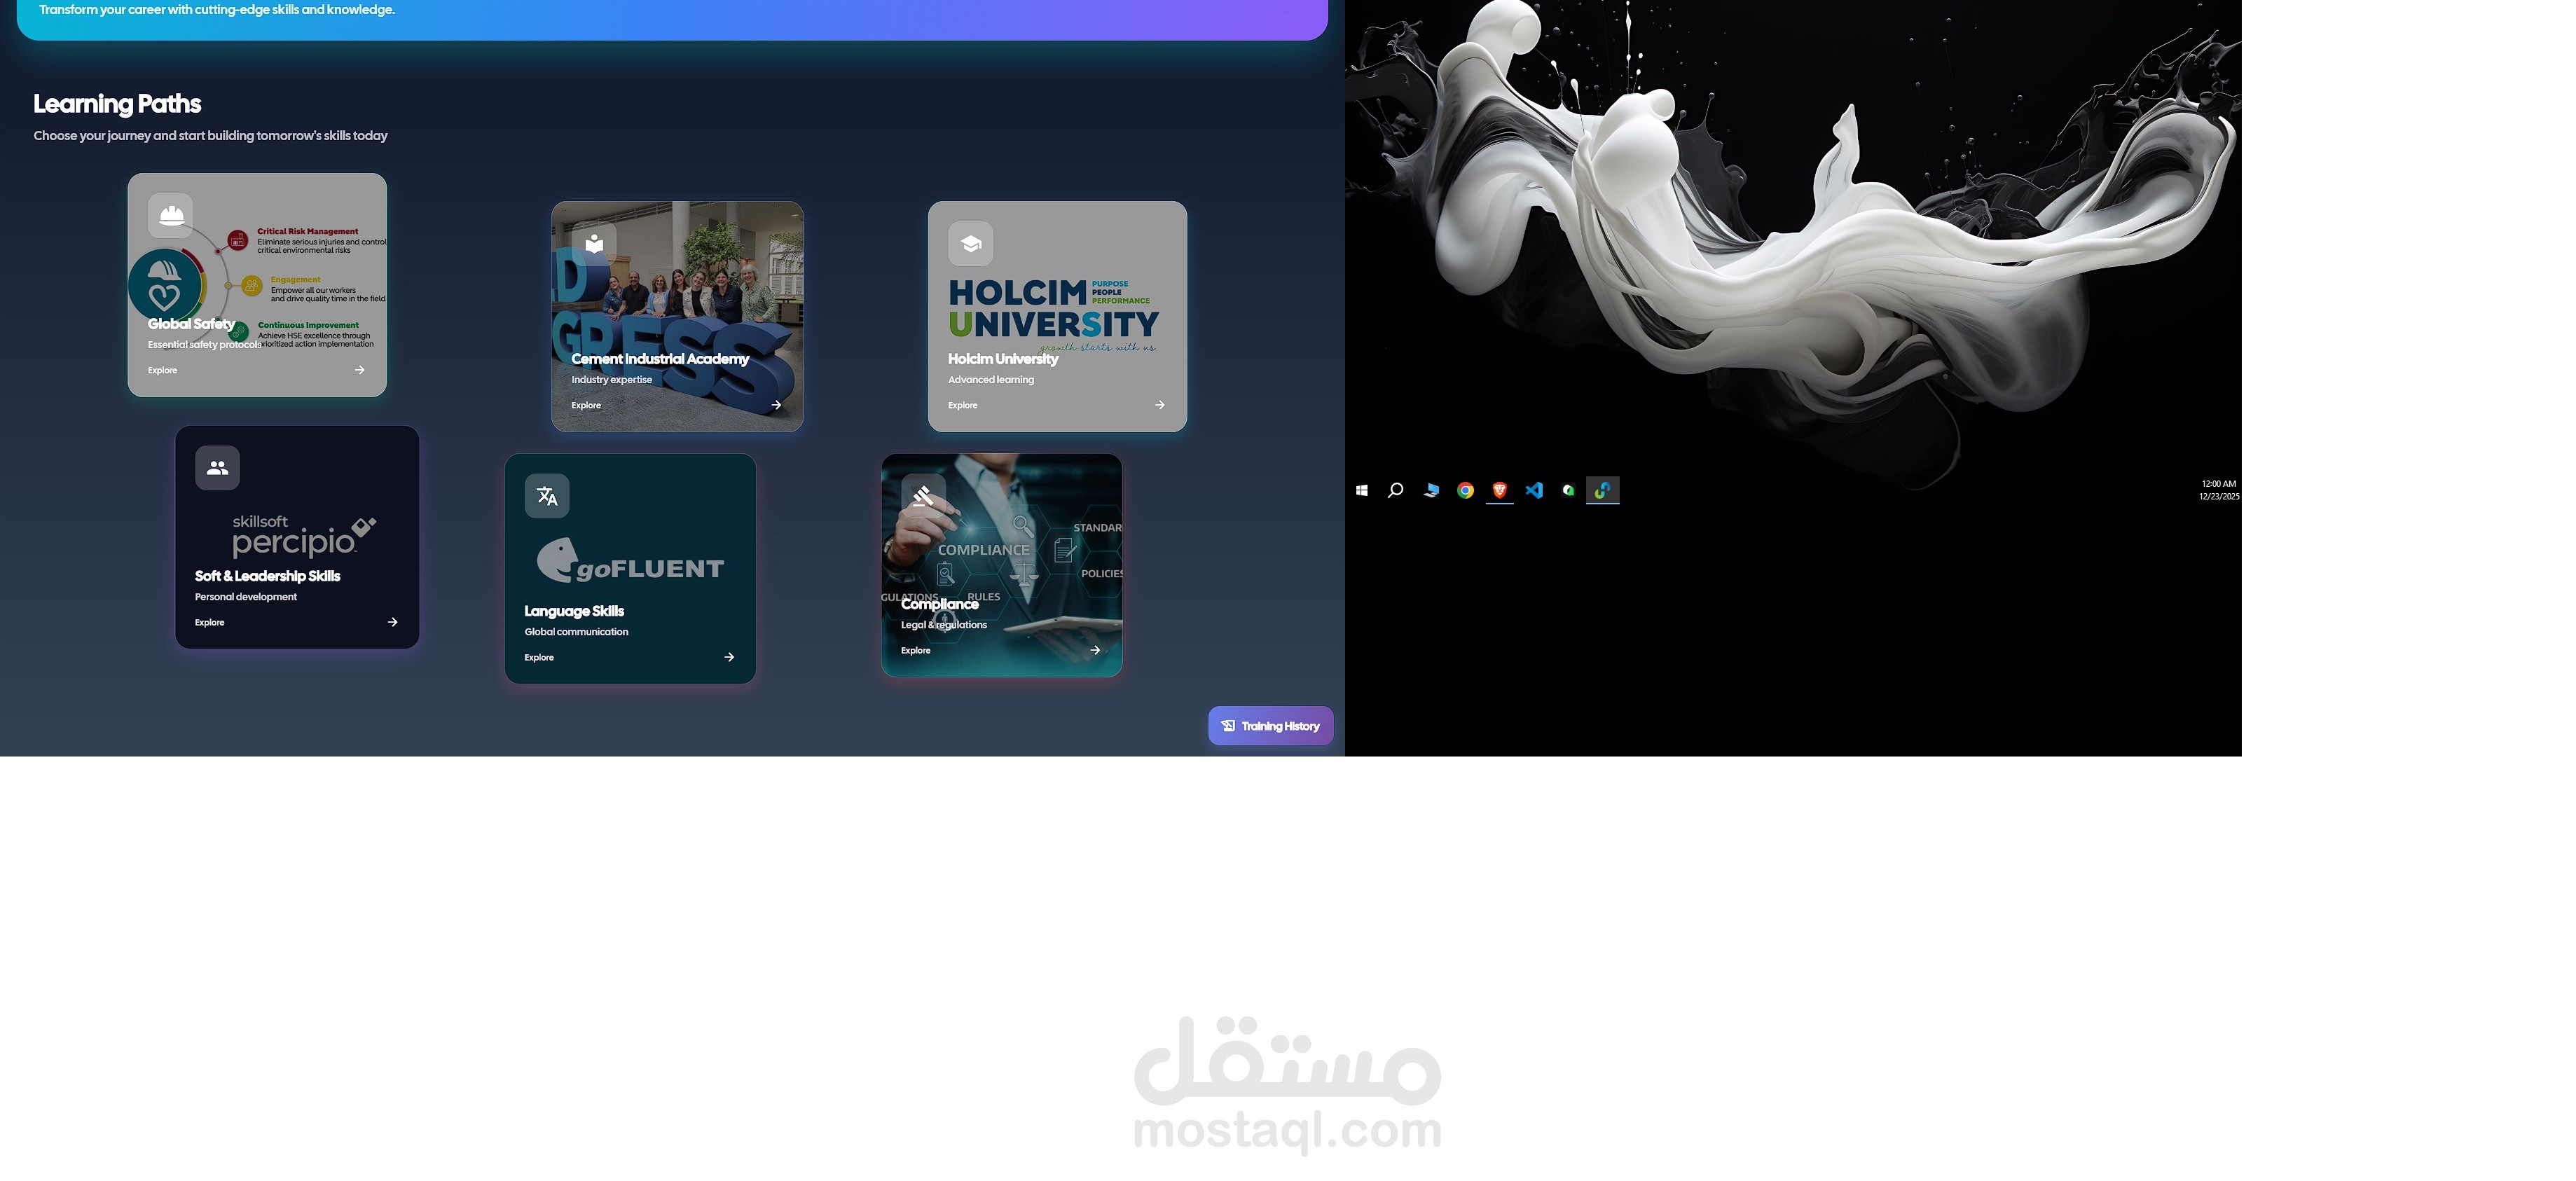Open the taskbar search icon
The image size is (2576, 1181).
[1396, 490]
